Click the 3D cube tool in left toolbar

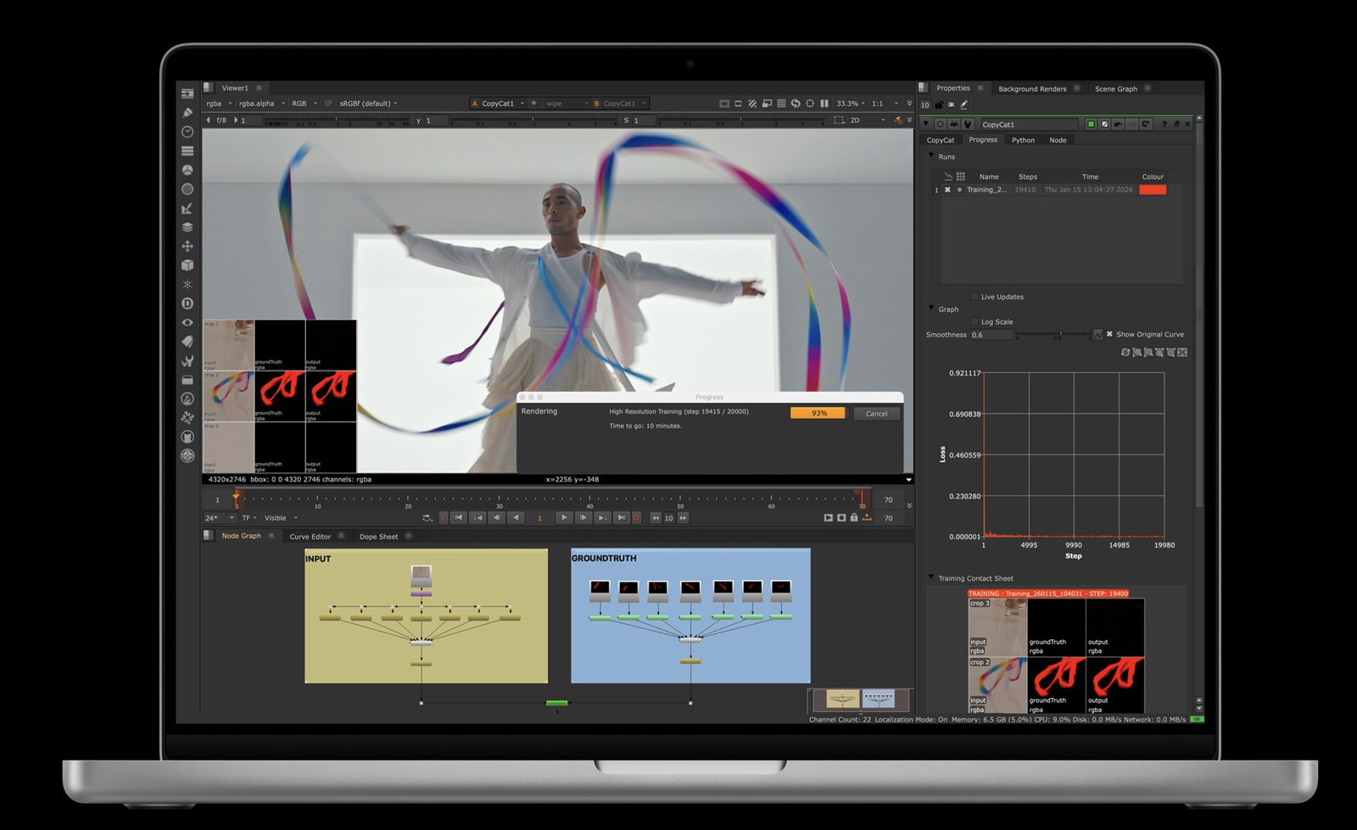pyautogui.click(x=187, y=265)
